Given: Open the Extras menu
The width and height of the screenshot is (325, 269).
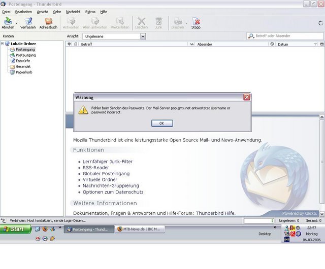Looking at the screenshot, I should point(90,12).
